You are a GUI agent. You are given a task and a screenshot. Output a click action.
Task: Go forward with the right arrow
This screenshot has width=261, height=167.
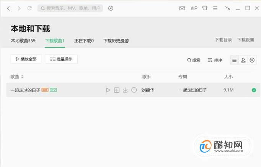19,8
